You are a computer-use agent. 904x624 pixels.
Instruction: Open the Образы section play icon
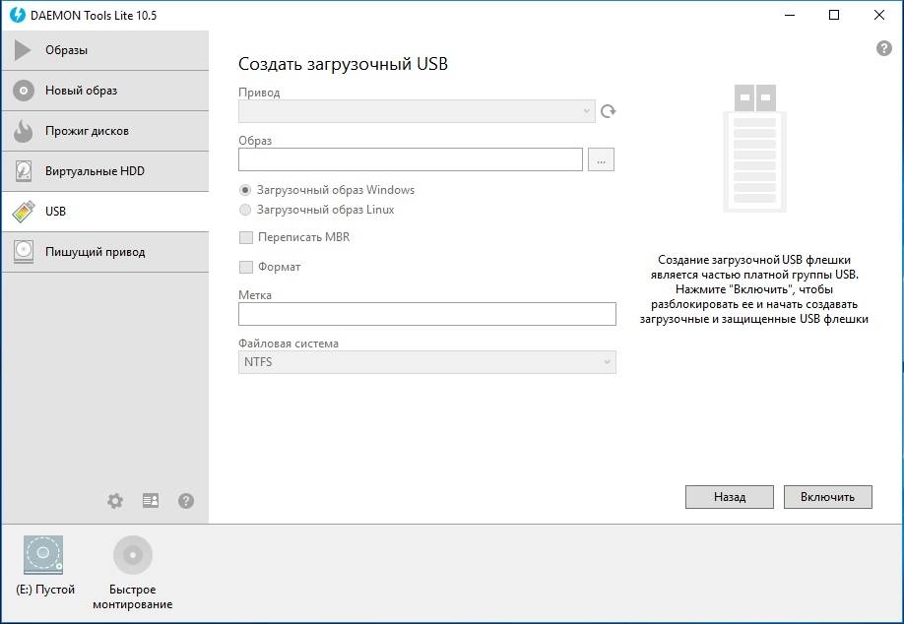point(23,50)
